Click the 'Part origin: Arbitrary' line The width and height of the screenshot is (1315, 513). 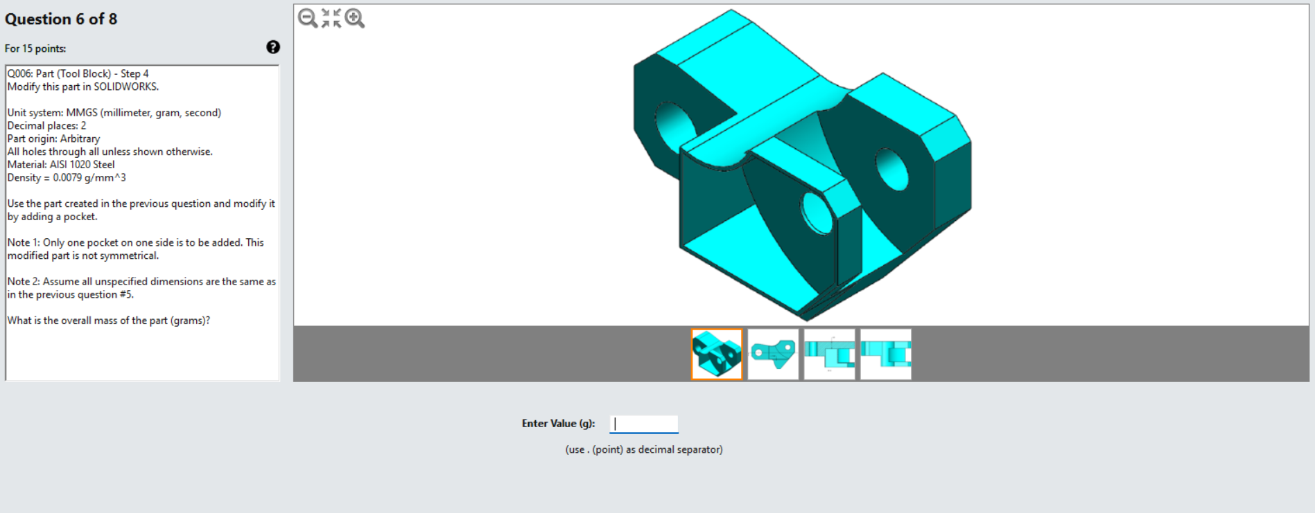[x=53, y=138]
